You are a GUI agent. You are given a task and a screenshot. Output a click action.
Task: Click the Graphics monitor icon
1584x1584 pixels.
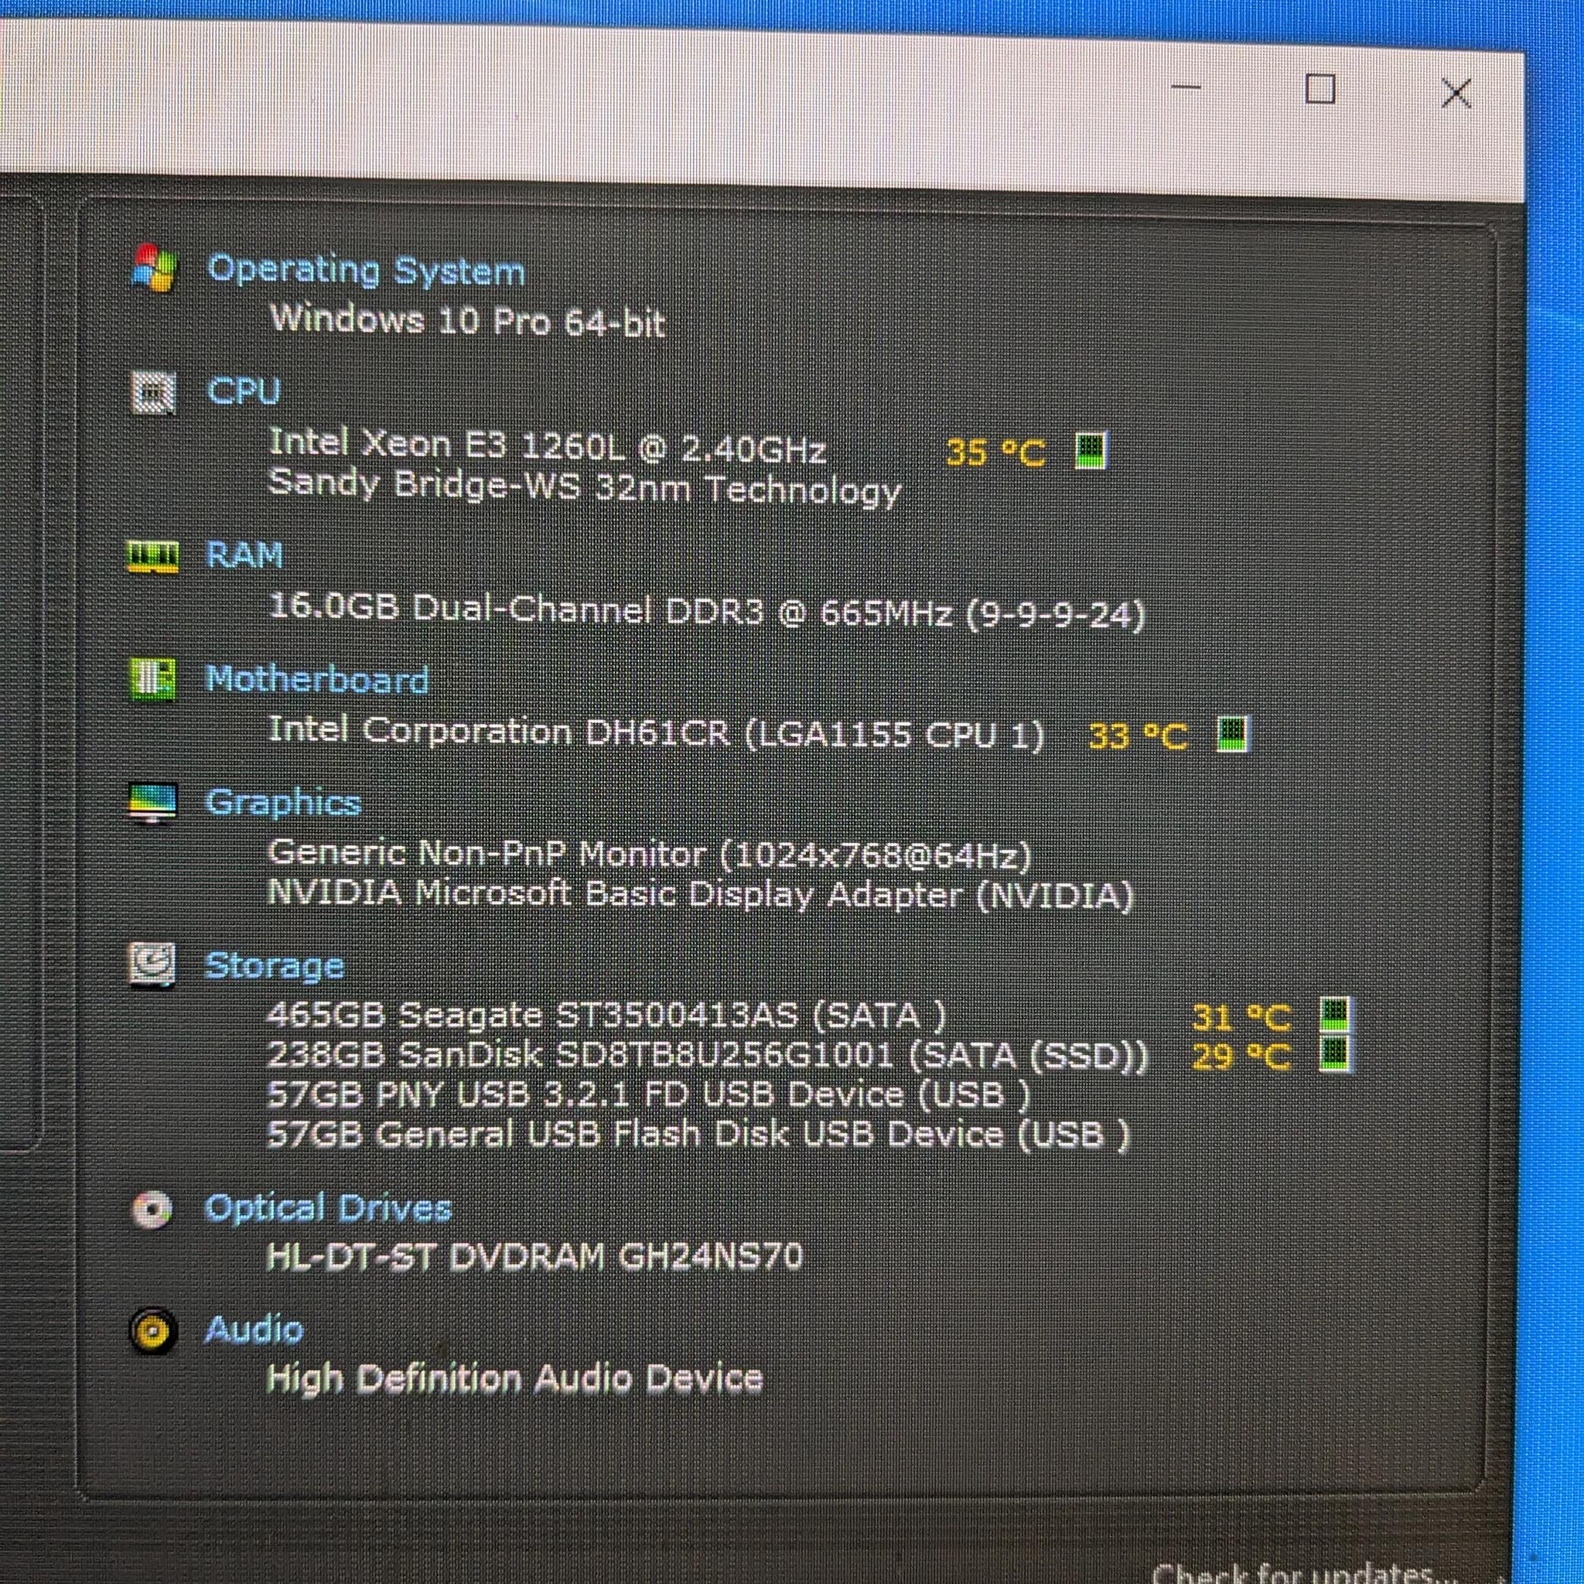[x=152, y=803]
